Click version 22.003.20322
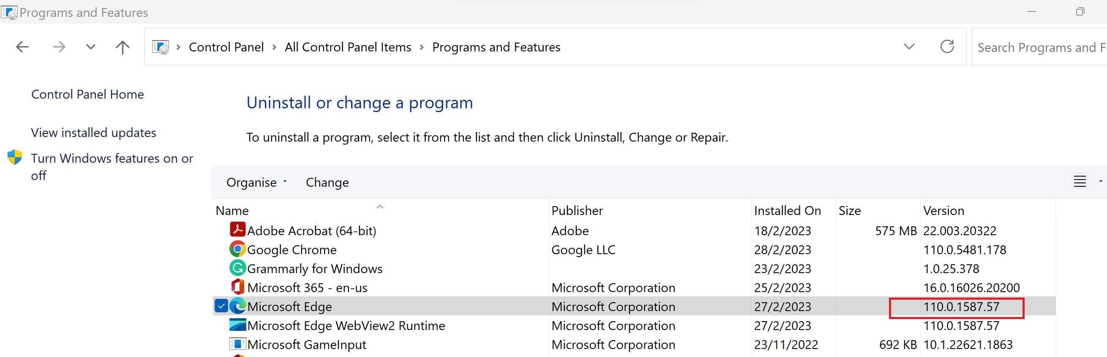 coord(960,231)
